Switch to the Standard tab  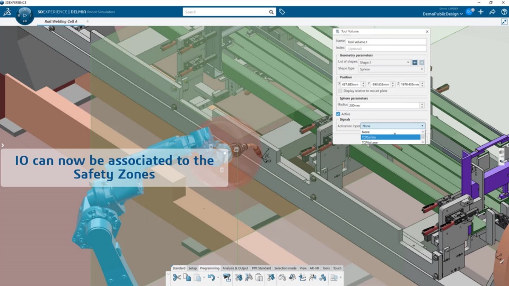(179, 268)
